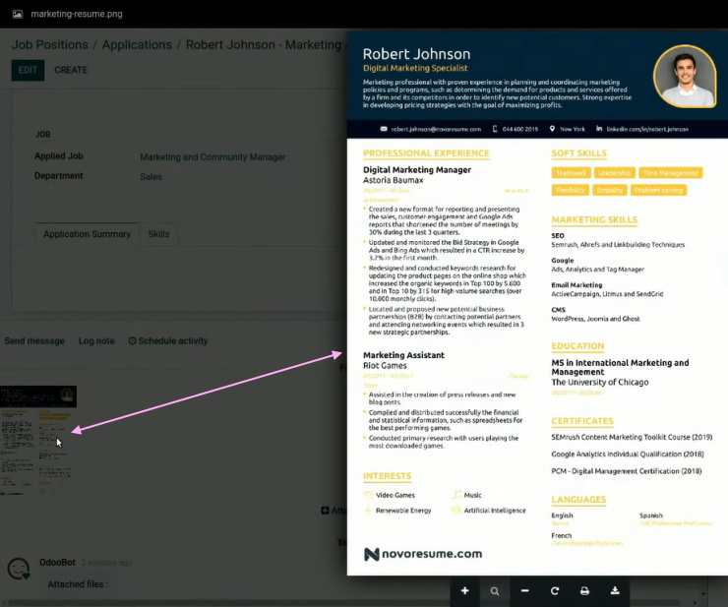
Task: Rotate the previewed image
Action: (x=554, y=590)
